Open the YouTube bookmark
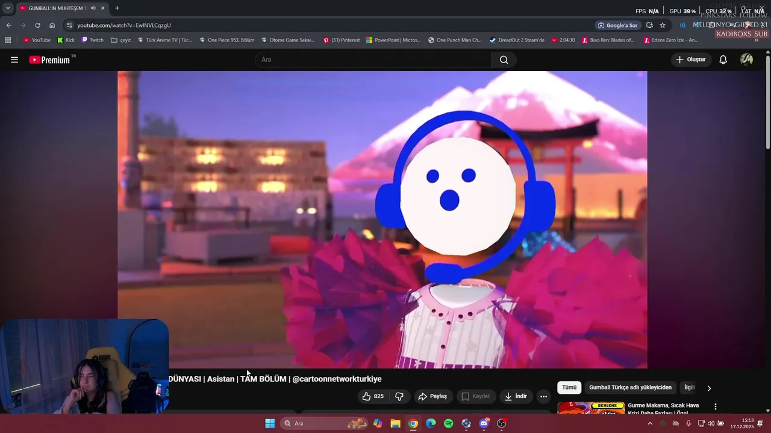Image resolution: width=771 pixels, height=433 pixels. click(x=37, y=40)
